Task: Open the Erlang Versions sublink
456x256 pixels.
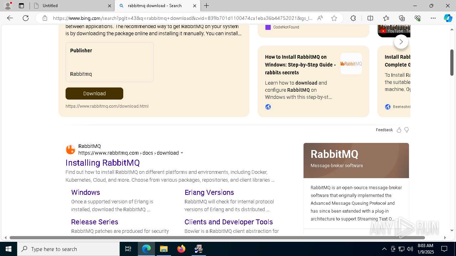Action: [x=209, y=192]
